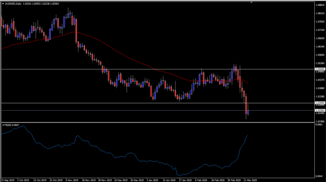Viewport: 326px width, 182px height.
Task: Click the 1.01900 price on the scale
Action: 319,121
